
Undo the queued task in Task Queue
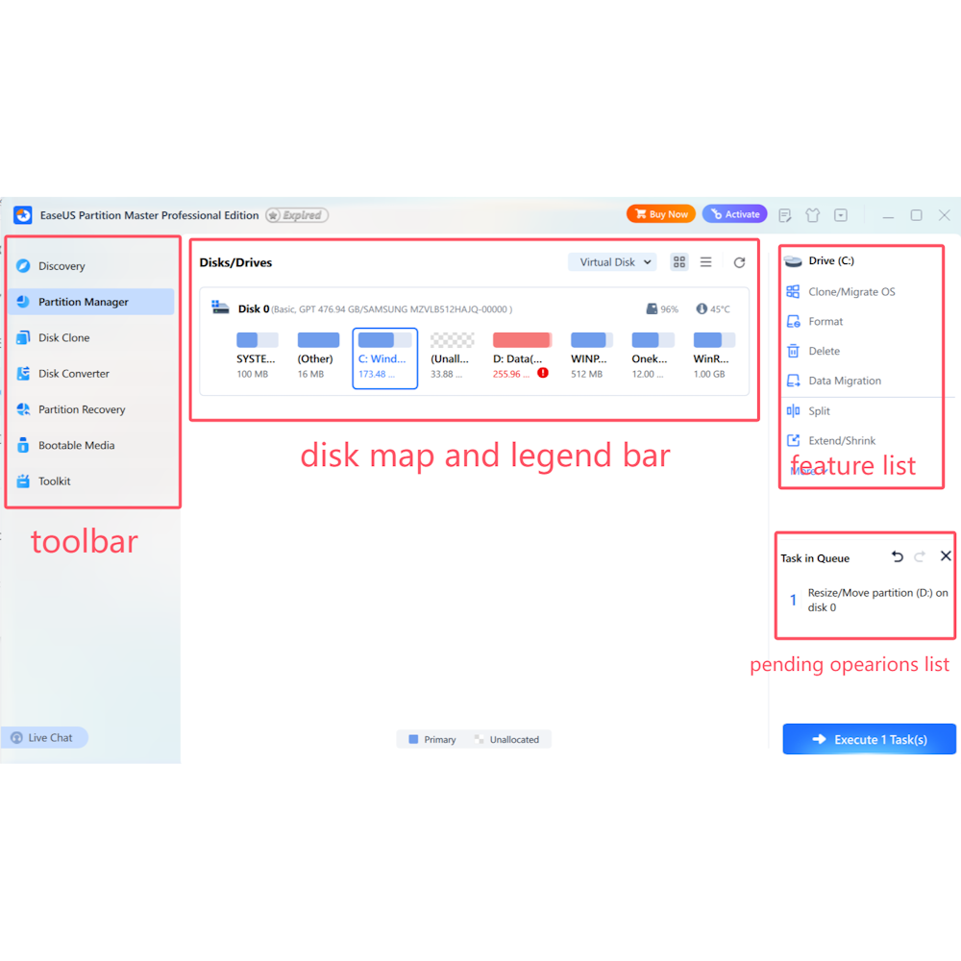coord(897,556)
